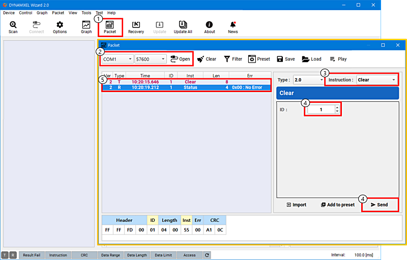Click the ID value input field
Viewport: 407px width, 260px height.
pos(321,109)
